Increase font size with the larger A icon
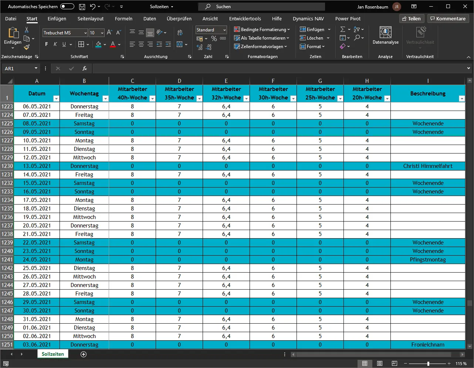 pos(109,33)
